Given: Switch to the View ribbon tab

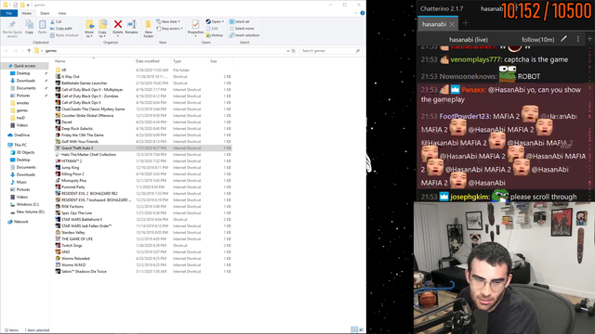Looking at the screenshot, I should [x=62, y=13].
